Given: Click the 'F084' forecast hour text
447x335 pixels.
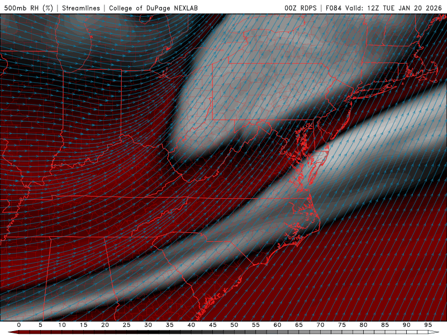Looking at the screenshot, I should click(333, 8).
